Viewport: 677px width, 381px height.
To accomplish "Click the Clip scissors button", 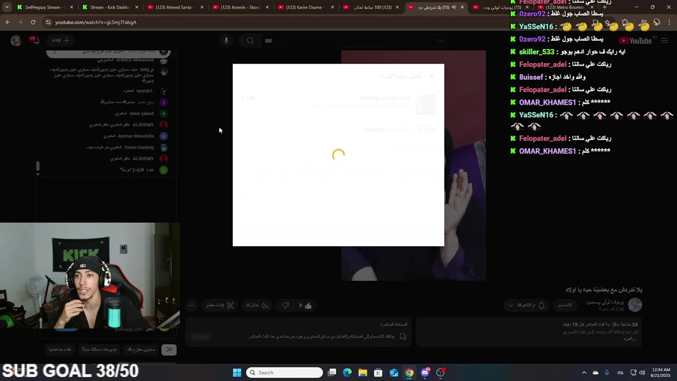I will click(219, 305).
